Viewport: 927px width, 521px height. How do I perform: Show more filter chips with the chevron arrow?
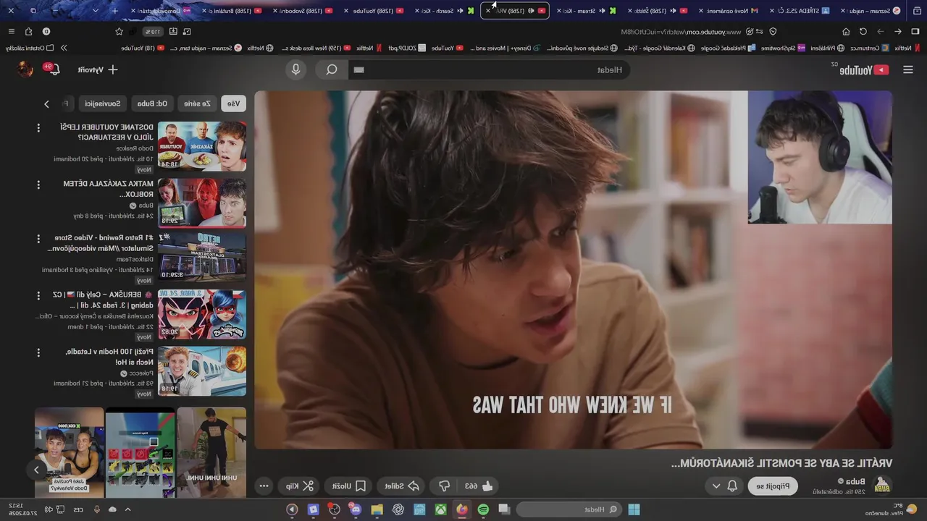tap(46, 104)
